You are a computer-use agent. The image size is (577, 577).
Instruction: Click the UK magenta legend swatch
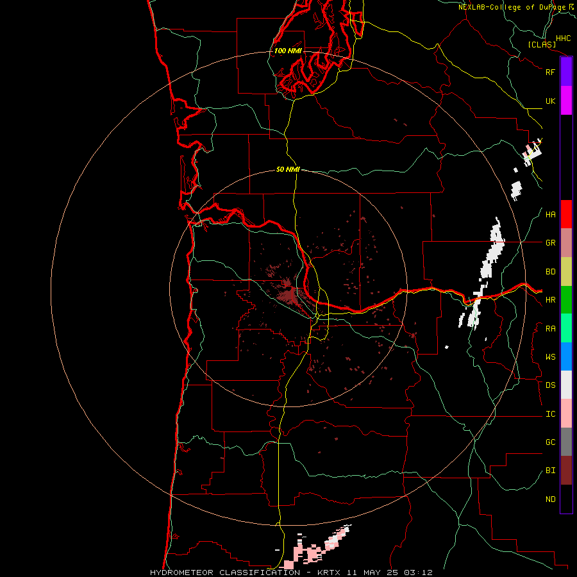[566, 101]
